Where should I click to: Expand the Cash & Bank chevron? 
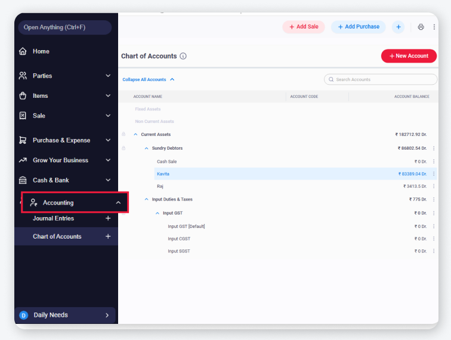point(108,180)
